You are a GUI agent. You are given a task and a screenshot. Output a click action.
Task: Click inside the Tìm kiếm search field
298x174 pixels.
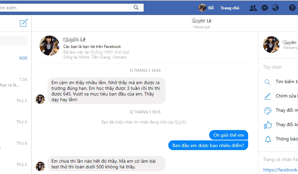64,8
